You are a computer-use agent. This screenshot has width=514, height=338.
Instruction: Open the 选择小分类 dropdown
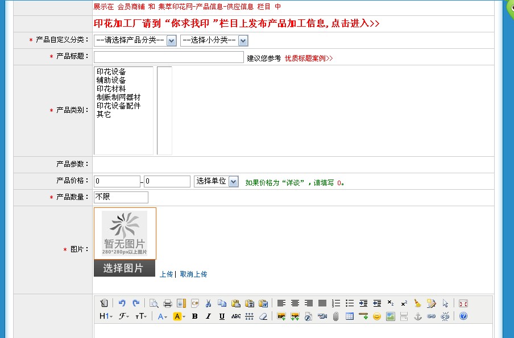tap(214, 40)
